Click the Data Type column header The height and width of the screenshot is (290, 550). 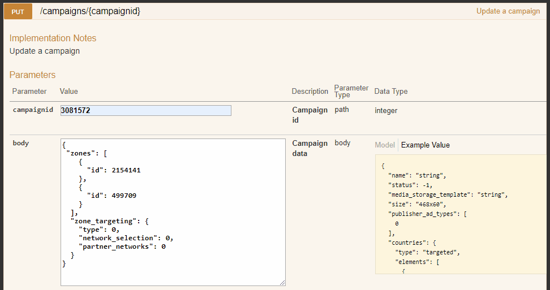click(390, 92)
